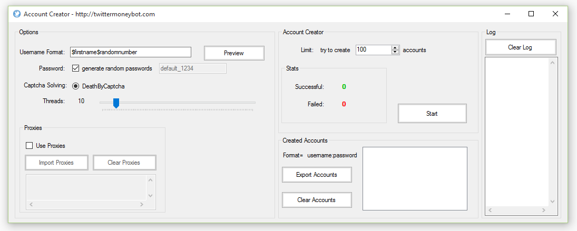The image size is (577, 231).
Task: Click the log left scroll arrow
Action: 490,210
